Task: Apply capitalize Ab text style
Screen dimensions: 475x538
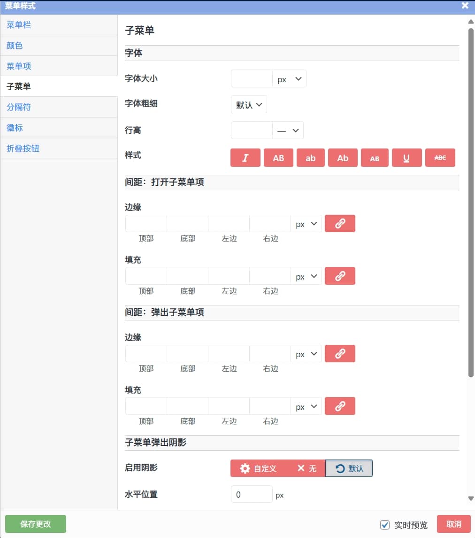Action: (343, 158)
